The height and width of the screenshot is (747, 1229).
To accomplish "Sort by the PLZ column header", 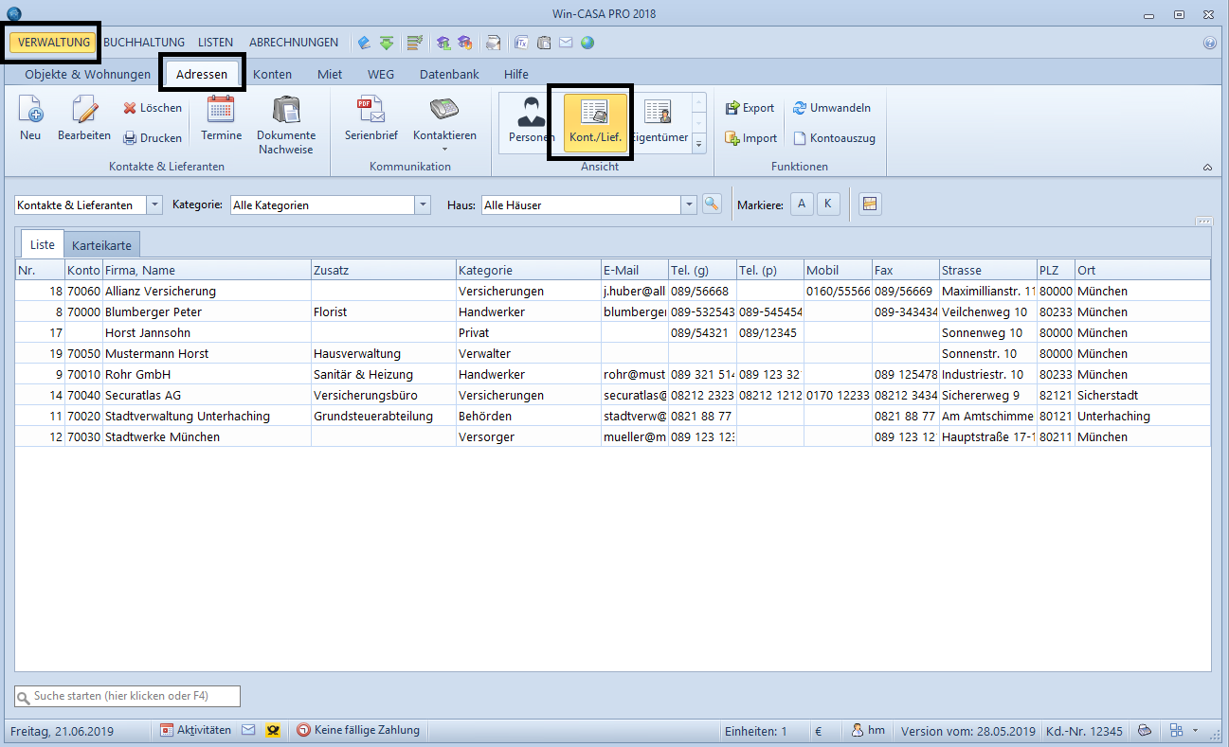I will (x=1056, y=270).
